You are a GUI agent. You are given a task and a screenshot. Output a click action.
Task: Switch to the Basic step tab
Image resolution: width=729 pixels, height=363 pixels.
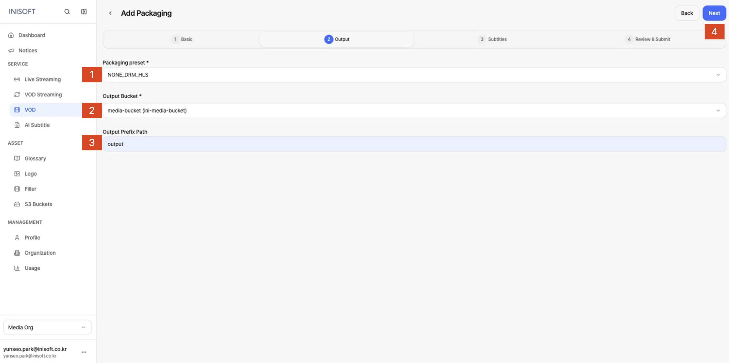182,39
